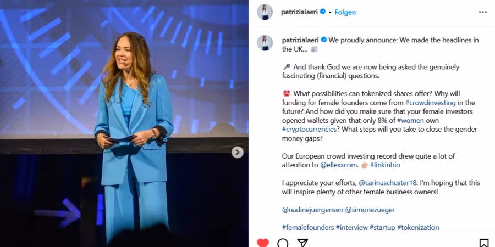Save the post with the bookmark icon

tap(484, 243)
